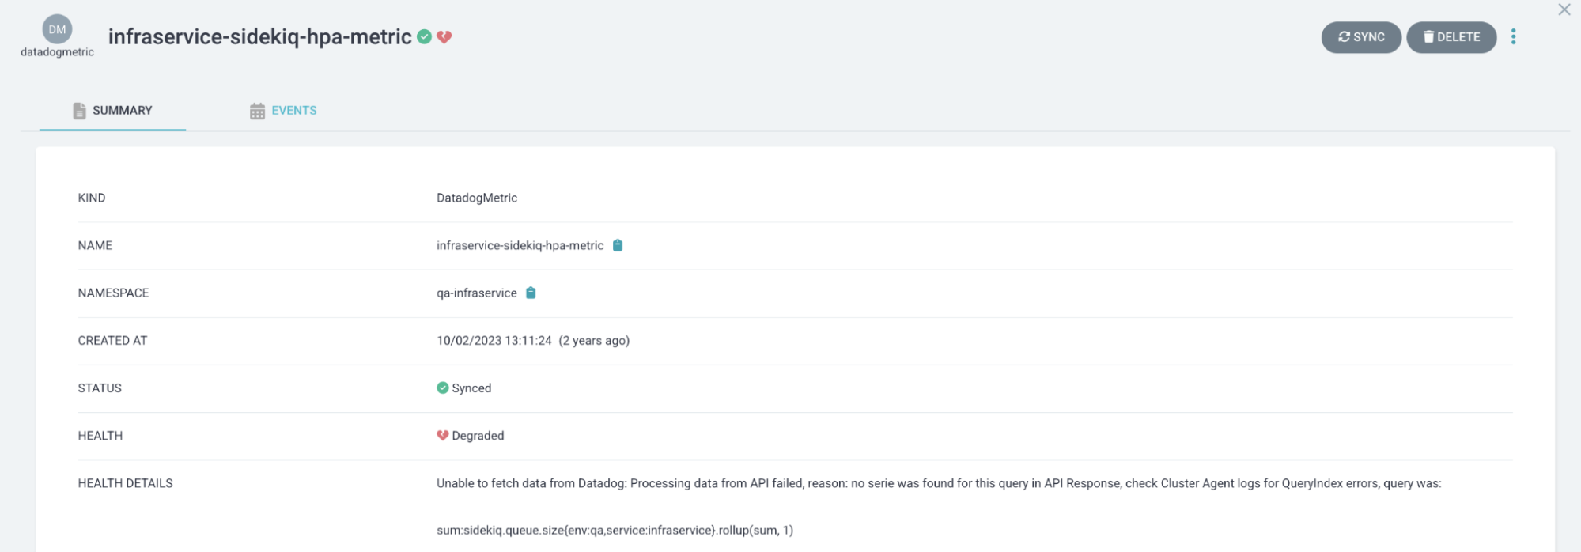Click the green synced checkmark beside the title

pyautogui.click(x=425, y=36)
